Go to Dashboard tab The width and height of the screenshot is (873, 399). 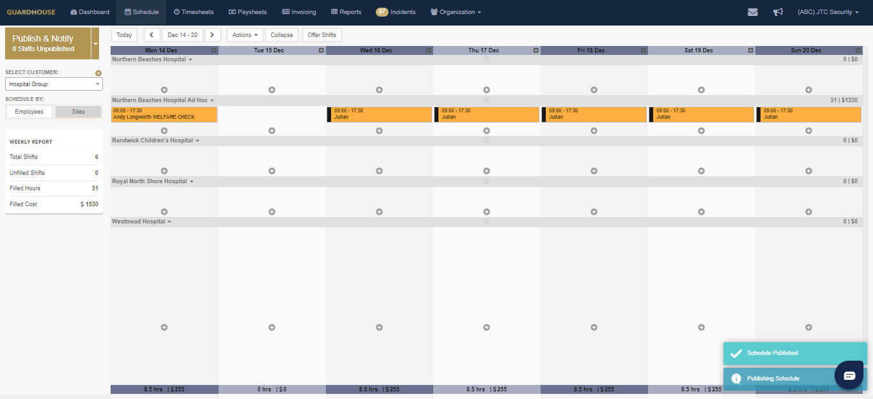click(89, 12)
